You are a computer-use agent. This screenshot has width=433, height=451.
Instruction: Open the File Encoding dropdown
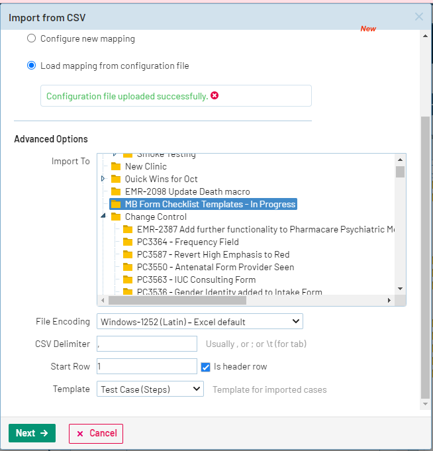click(x=199, y=322)
